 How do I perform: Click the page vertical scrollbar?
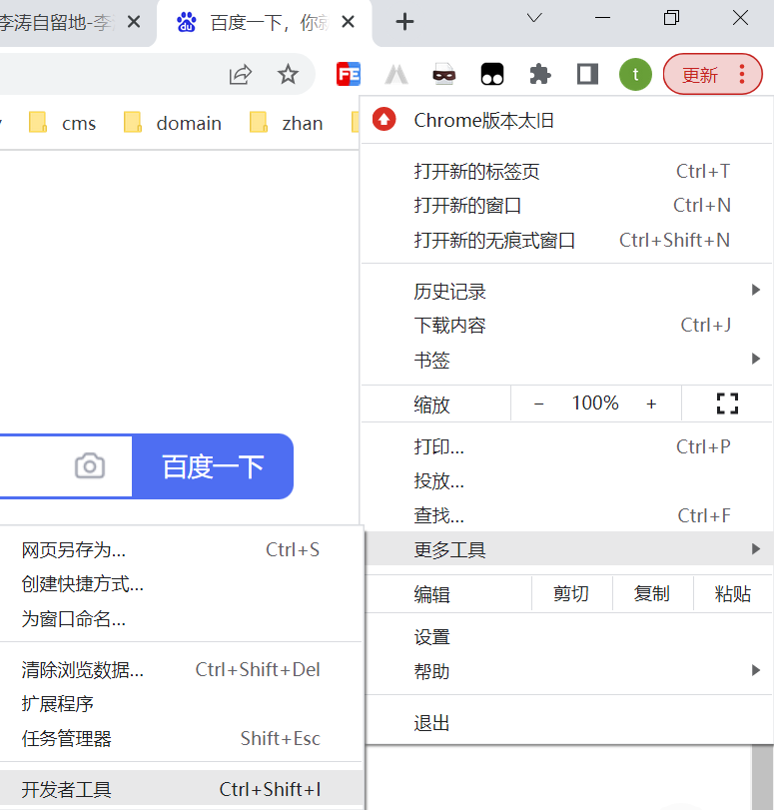pos(763,777)
